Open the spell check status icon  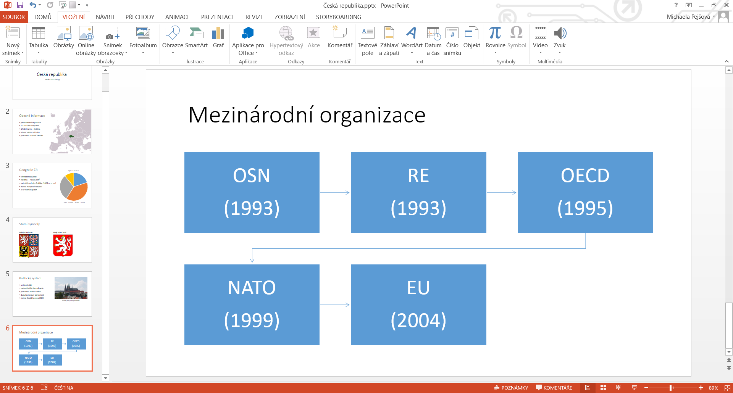[x=44, y=388]
